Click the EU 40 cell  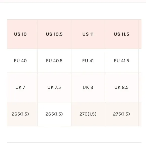coord(22,61)
